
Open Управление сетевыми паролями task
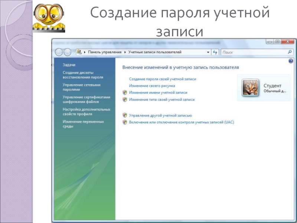tap(81, 87)
